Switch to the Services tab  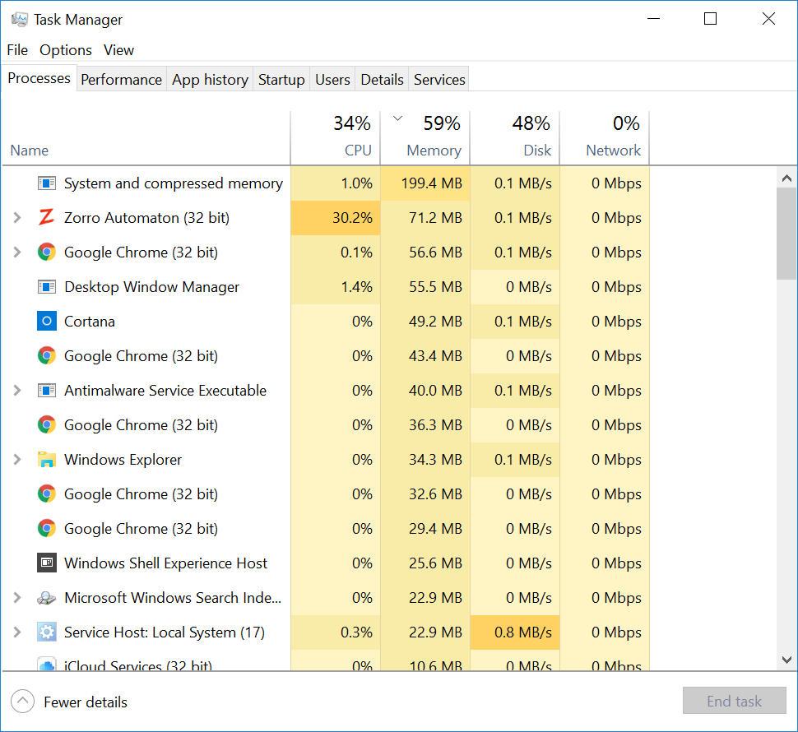[439, 79]
